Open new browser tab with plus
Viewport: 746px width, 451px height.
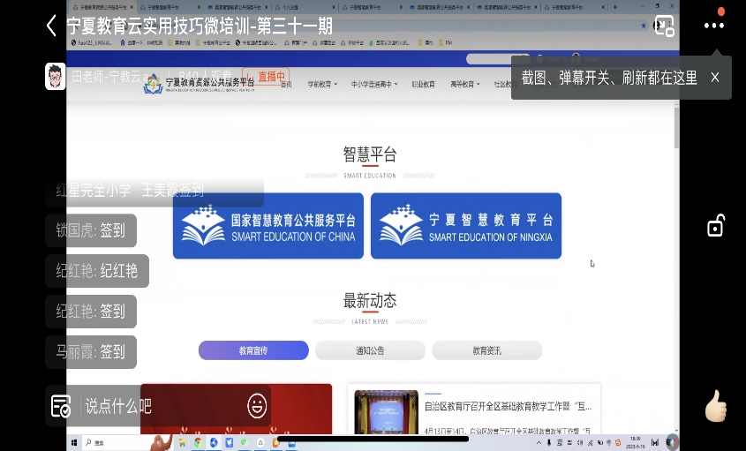click(x=615, y=7)
